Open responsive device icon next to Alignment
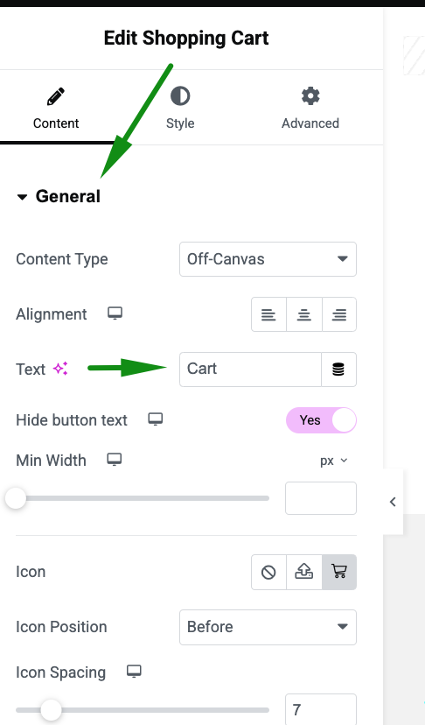This screenshot has width=425, height=725. pos(115,313)
